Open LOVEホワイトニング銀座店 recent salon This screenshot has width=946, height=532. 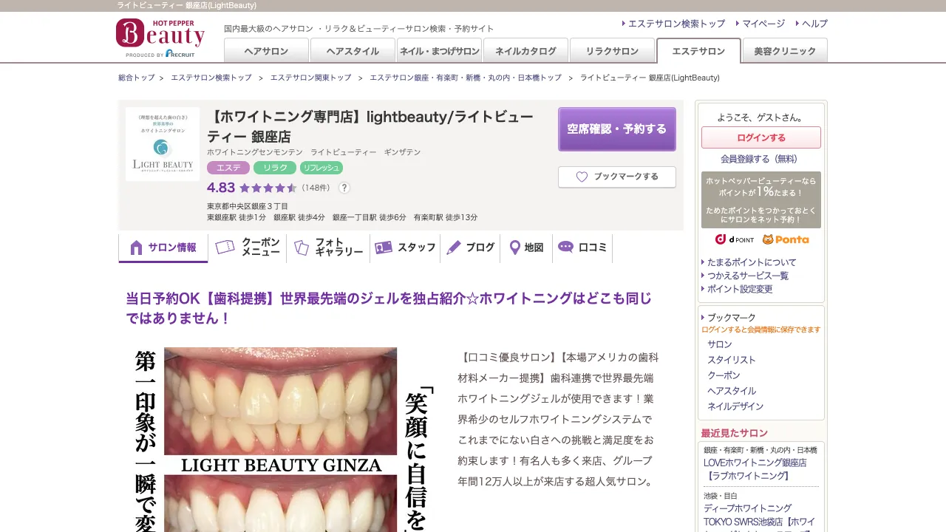[755, 469]
